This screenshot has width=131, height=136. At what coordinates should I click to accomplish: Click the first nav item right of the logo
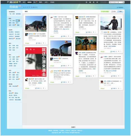24,2
